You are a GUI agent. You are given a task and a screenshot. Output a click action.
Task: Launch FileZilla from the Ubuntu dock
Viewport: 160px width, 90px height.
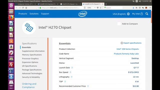tap(11, 64)
